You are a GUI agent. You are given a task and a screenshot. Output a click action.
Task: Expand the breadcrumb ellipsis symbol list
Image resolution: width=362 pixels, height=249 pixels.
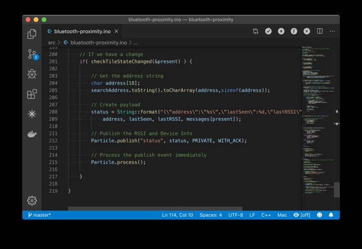click(x=135, y=43)
